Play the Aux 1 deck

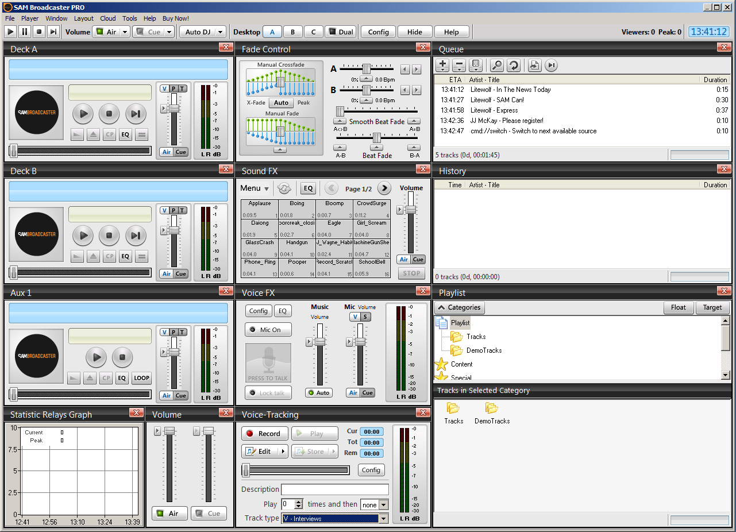coord(97,357)
